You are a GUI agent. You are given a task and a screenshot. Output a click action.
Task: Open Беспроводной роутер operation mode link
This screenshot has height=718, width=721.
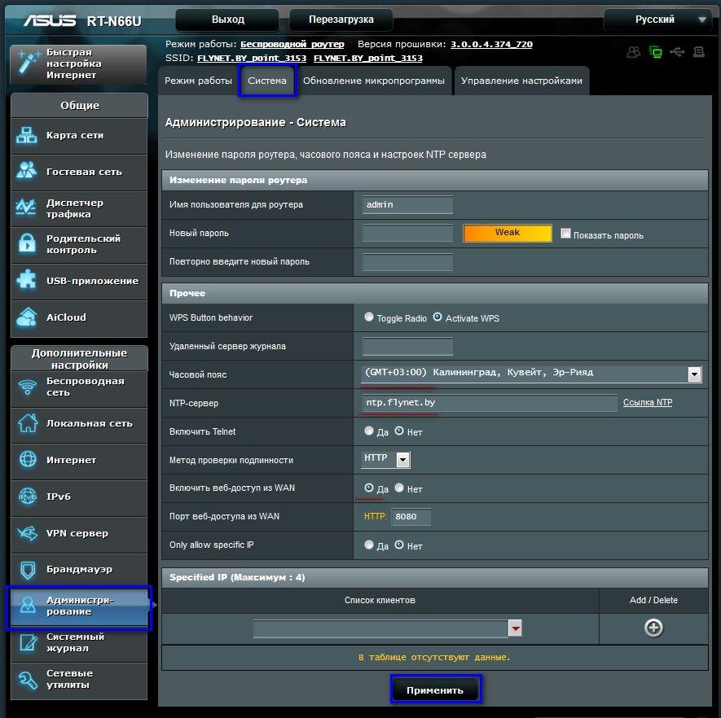click(292, 45)
